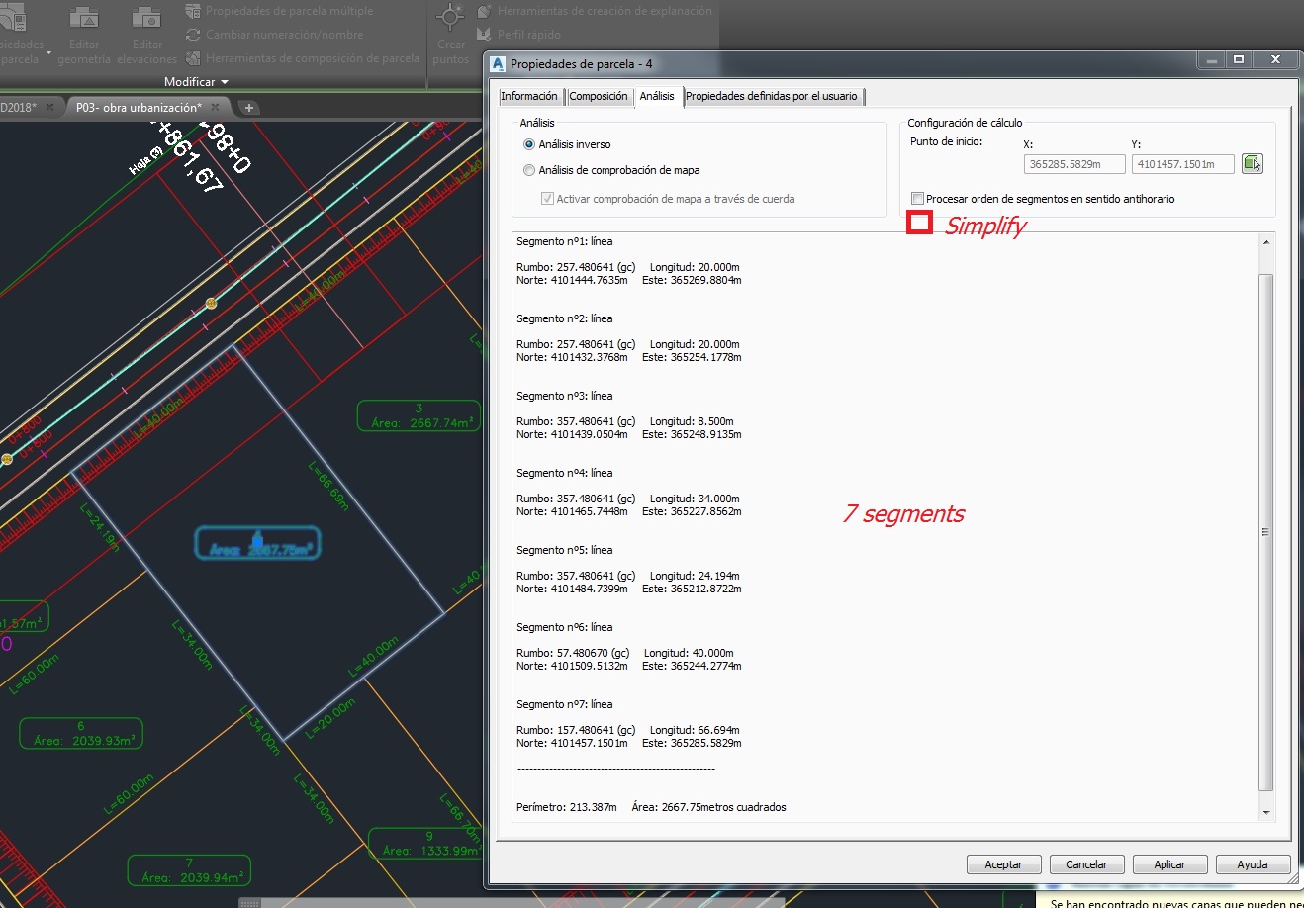This screenshot has height=908, width=1304.
Task: Click the Aplicar button
Action: click(x=1169, y=864)
